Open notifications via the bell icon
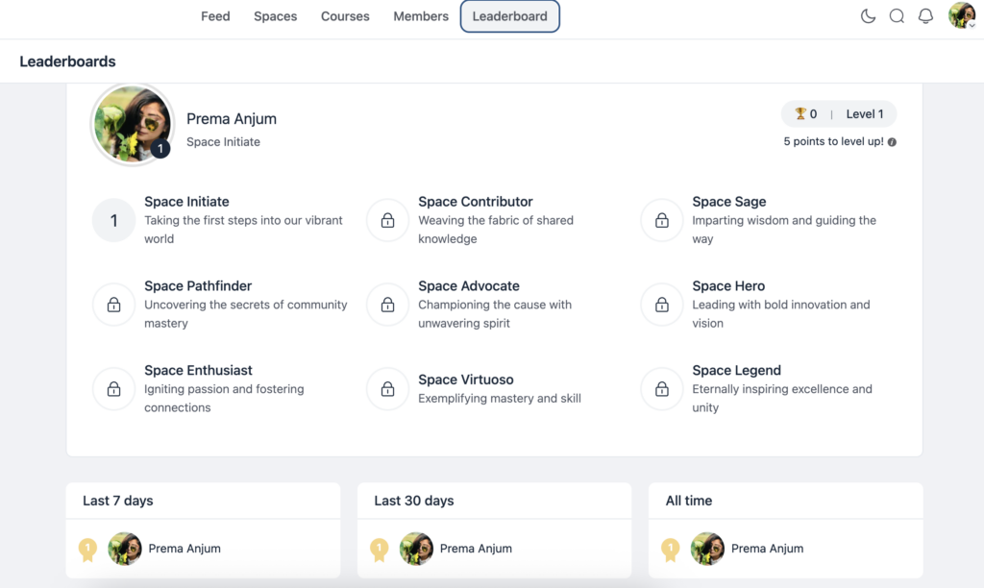 coord(925,15)
